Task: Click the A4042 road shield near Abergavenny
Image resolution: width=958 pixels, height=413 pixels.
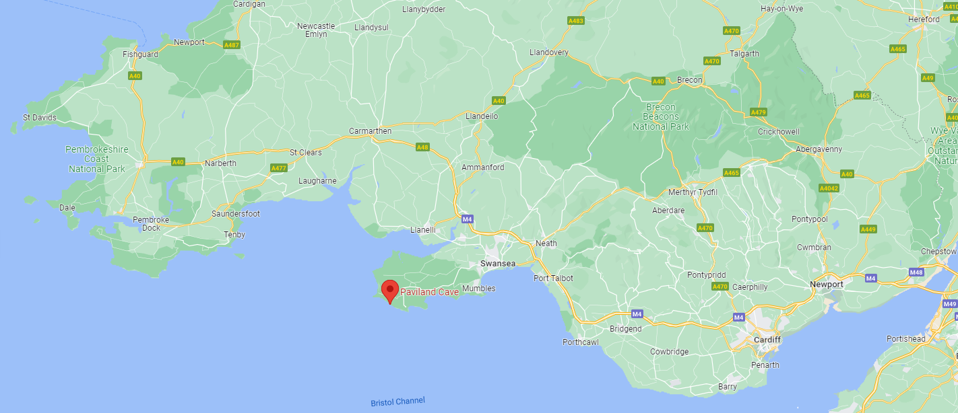Action: [829, 188]
